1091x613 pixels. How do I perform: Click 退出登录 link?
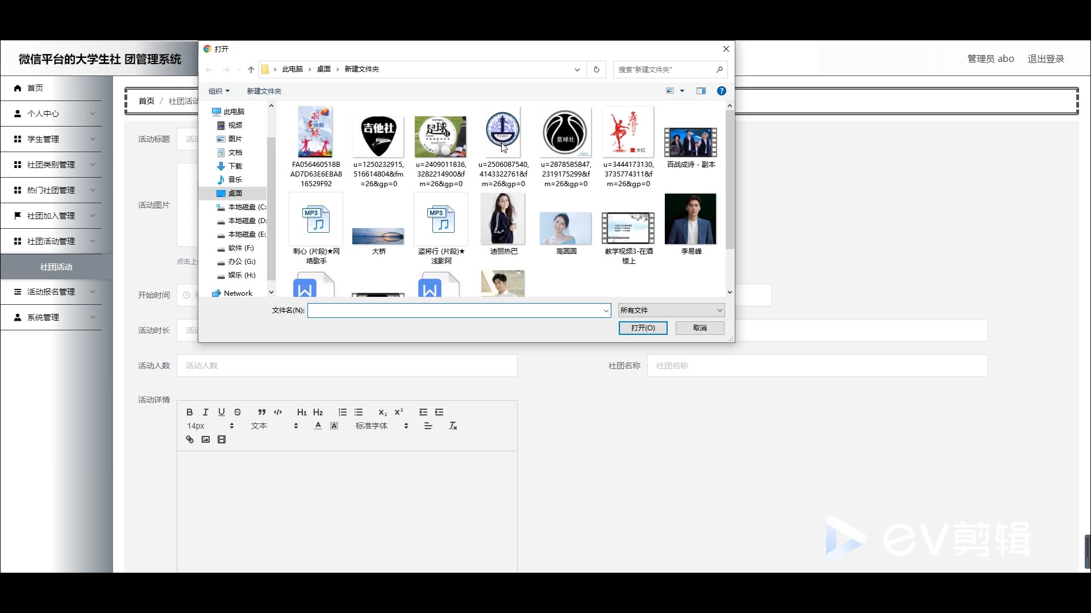[1046, 58]
